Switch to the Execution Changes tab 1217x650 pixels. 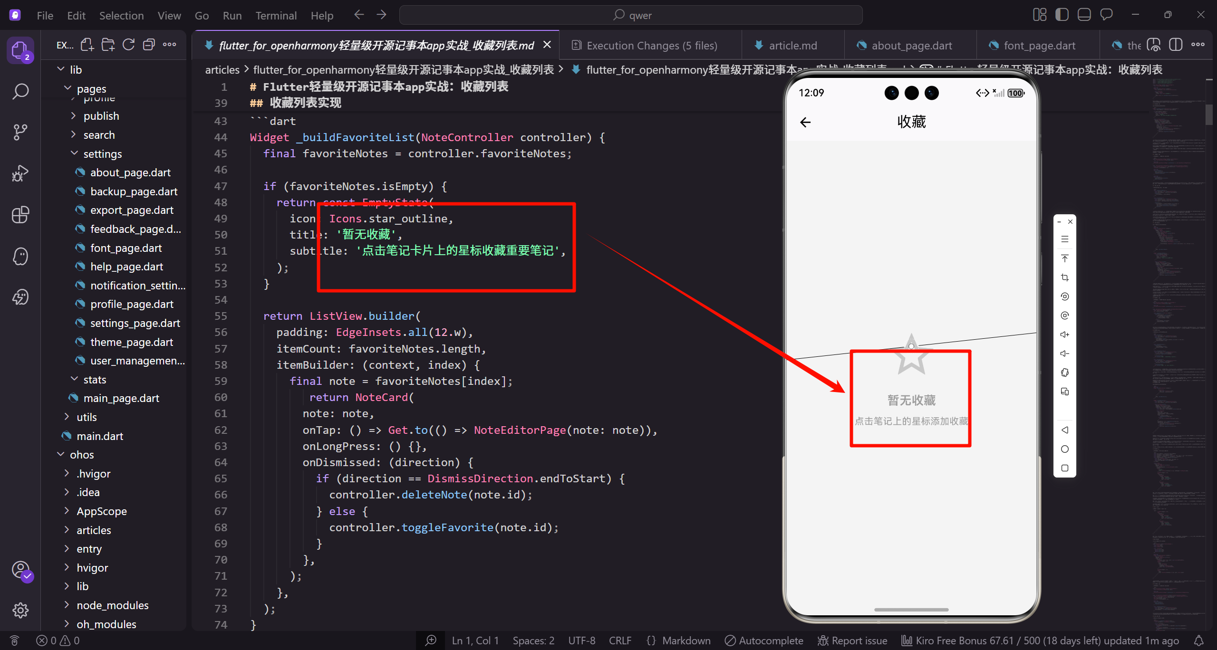point(650,45)
